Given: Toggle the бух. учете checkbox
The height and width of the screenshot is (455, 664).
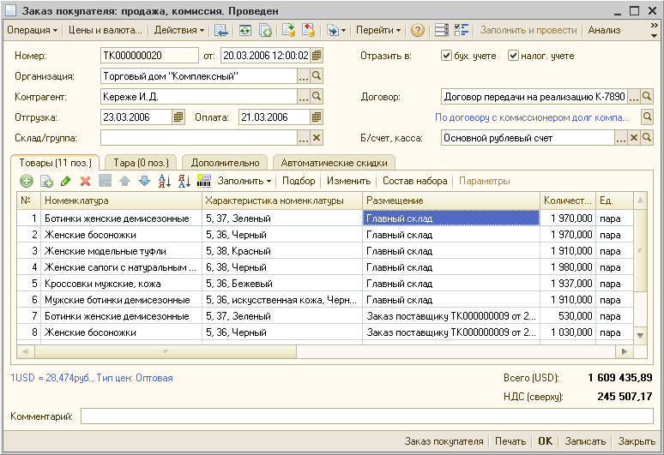Looking at the screenshot, I should pyautogui.click(x=446, y=56).
